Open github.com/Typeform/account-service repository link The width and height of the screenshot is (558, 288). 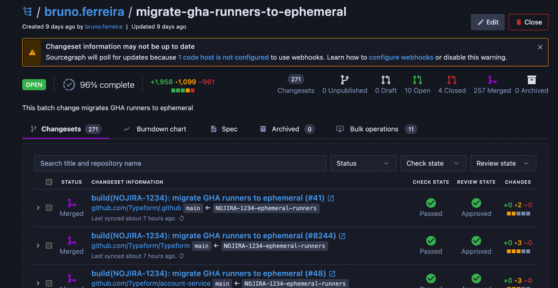pos(151,284)
